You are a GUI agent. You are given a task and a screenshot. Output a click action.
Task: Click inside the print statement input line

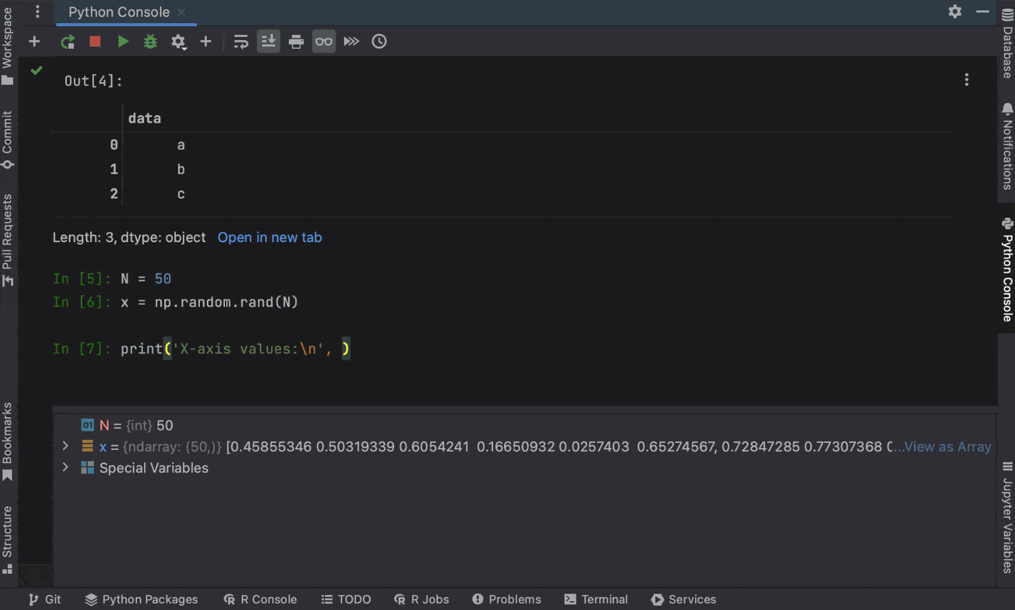(251, 349)
